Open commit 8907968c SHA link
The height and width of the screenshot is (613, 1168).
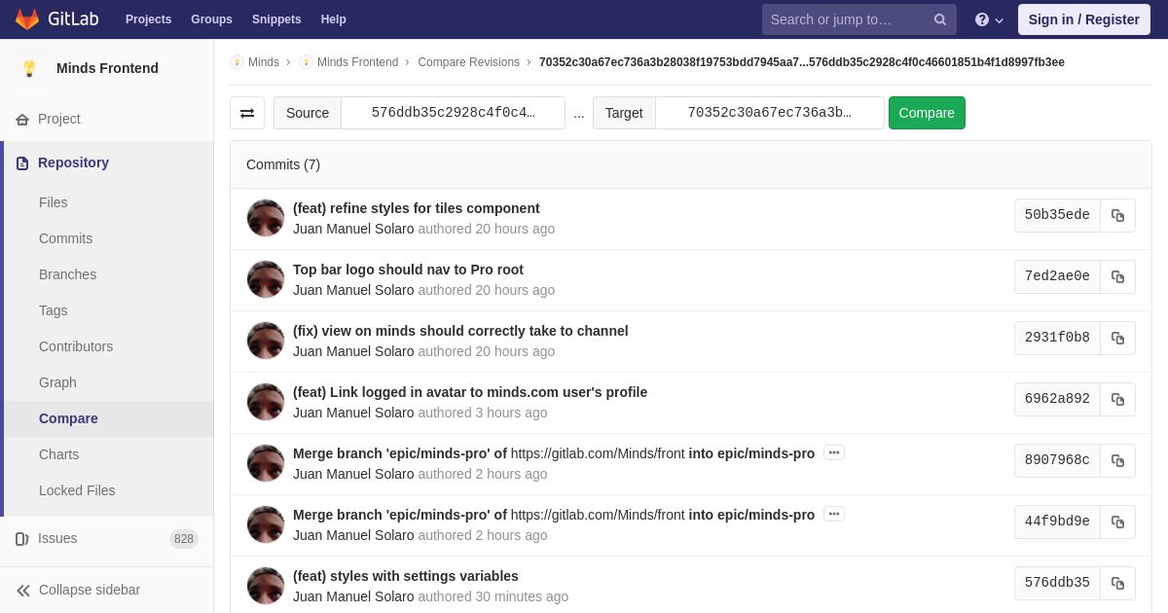pyautogui.click(x=1057, y=460)
